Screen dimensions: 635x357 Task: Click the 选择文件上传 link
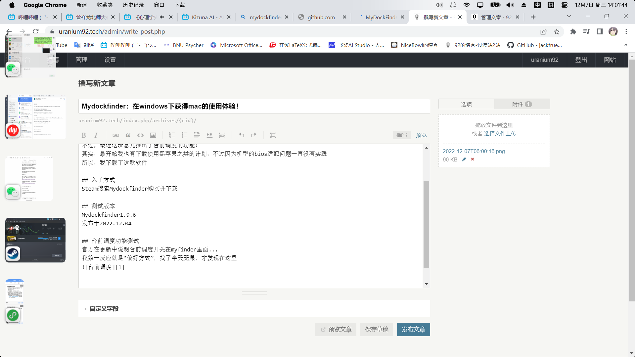(x=500, y=133)
